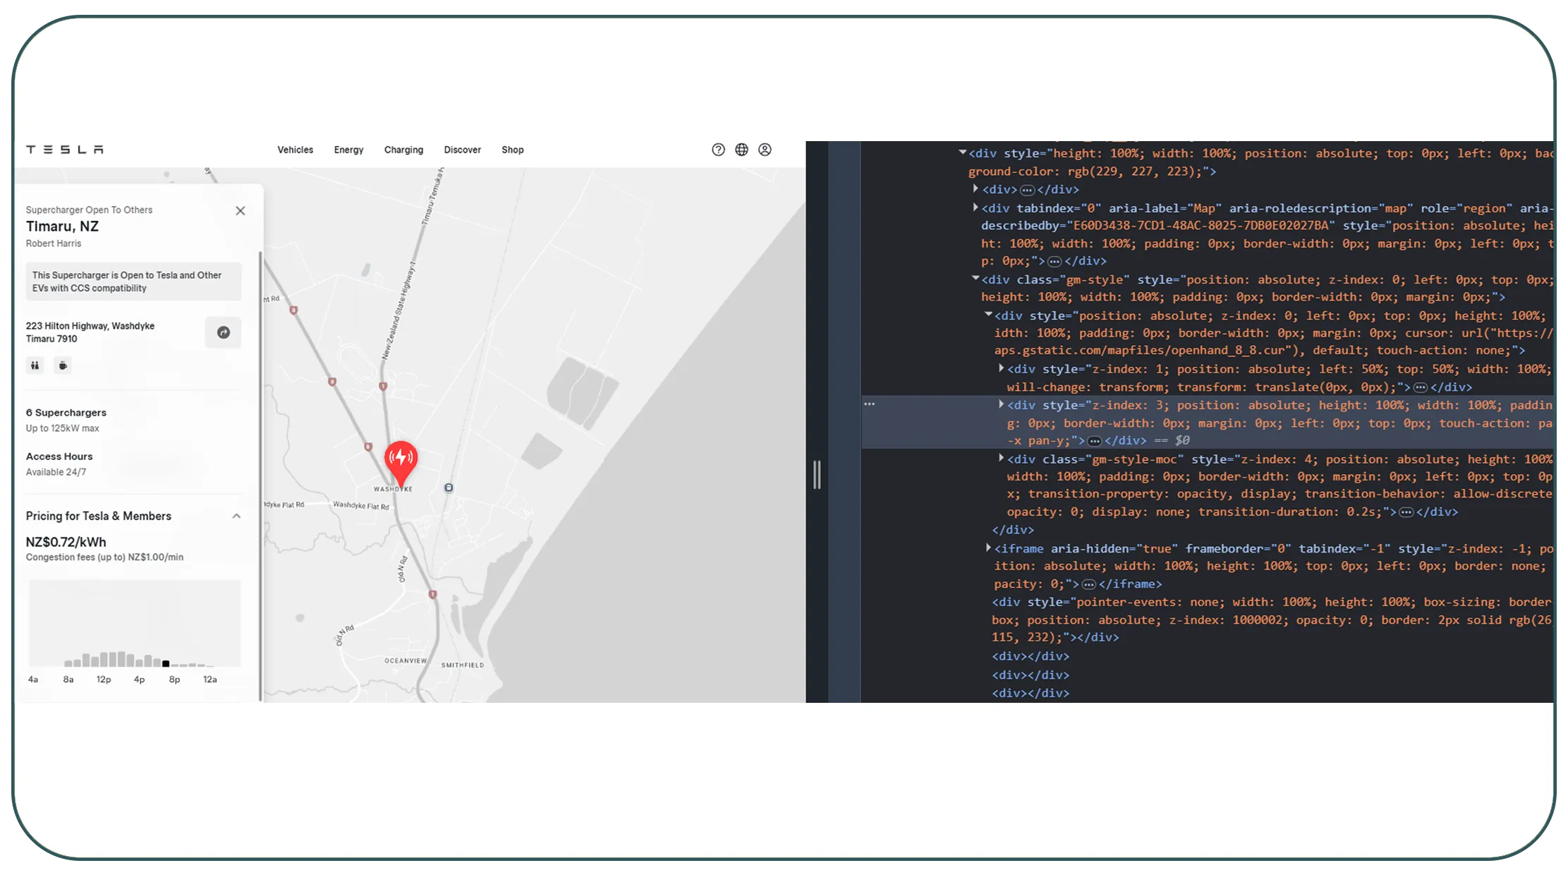Image resolution: width=1568 pixels, height=875 pixels.
Task: Close the Timaru supercharger panel
Action: [240, 210]
